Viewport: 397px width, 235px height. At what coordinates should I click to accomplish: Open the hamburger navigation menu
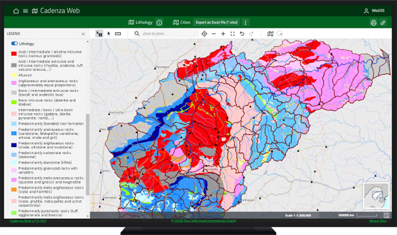(25, 11)
